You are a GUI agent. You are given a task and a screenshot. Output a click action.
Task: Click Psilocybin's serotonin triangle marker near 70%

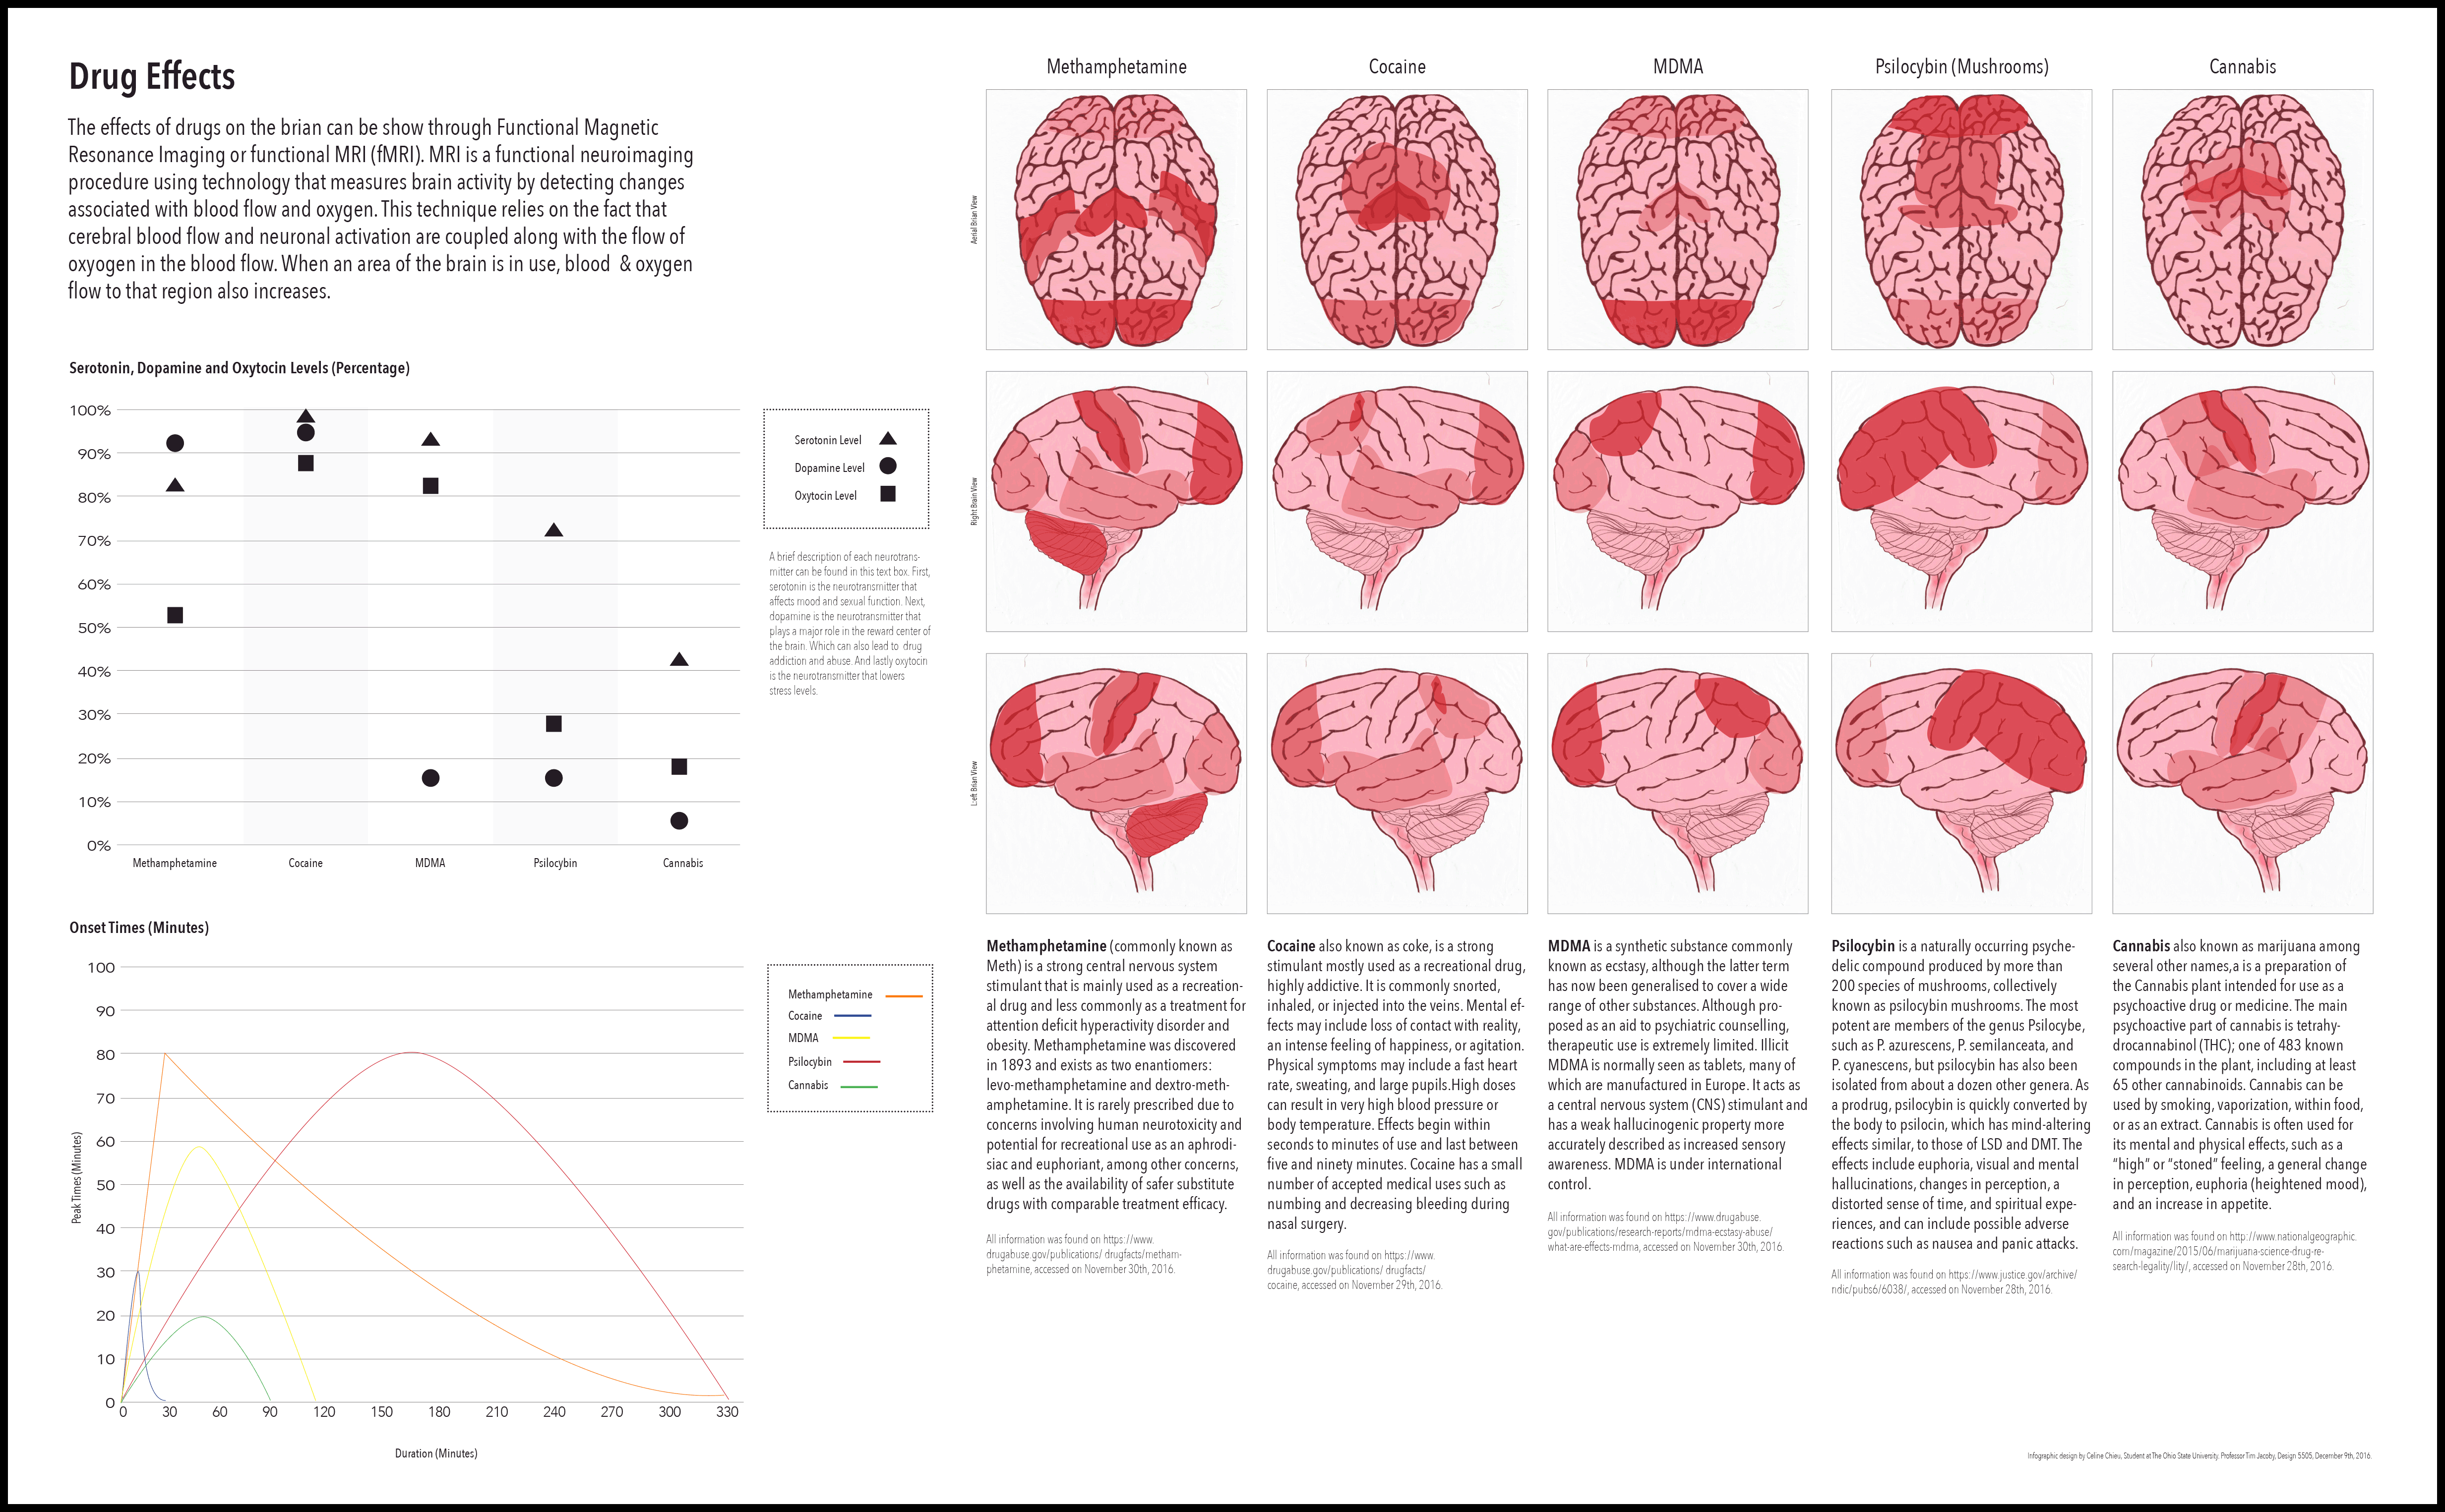tap(553, 530)
